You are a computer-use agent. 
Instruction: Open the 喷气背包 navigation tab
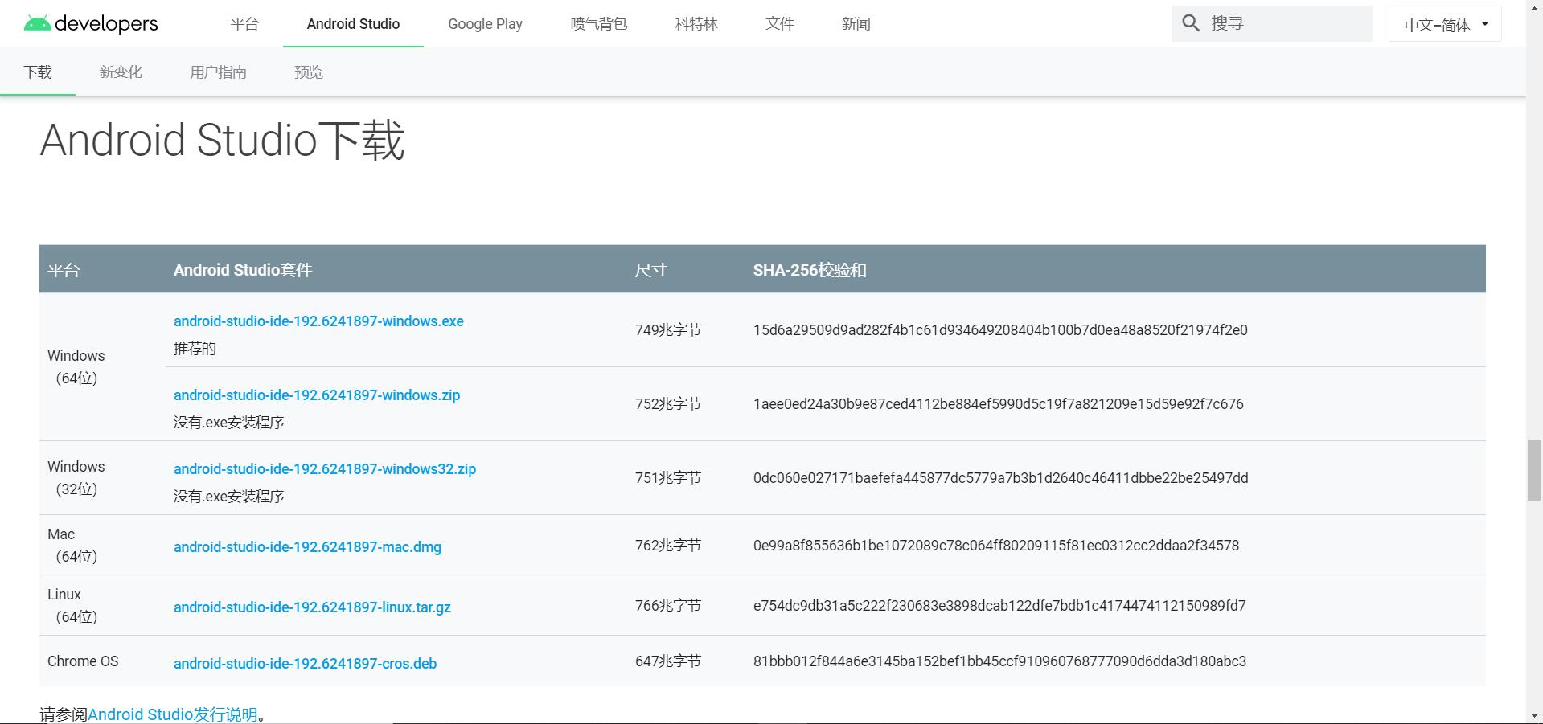pos(598,24)
